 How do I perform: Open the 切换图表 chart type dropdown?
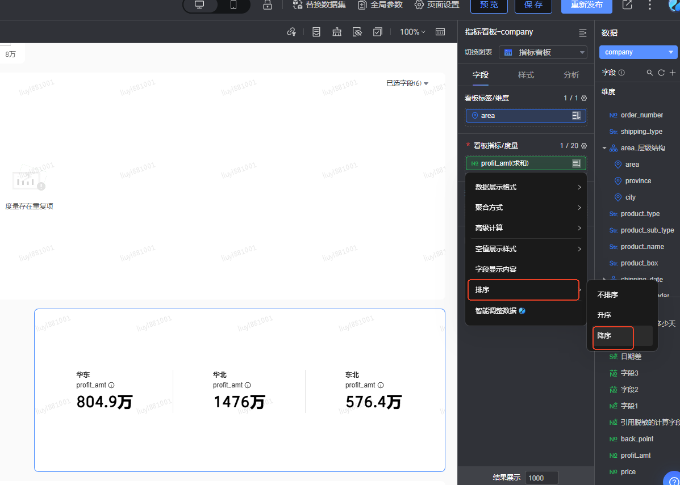(543, 52)
